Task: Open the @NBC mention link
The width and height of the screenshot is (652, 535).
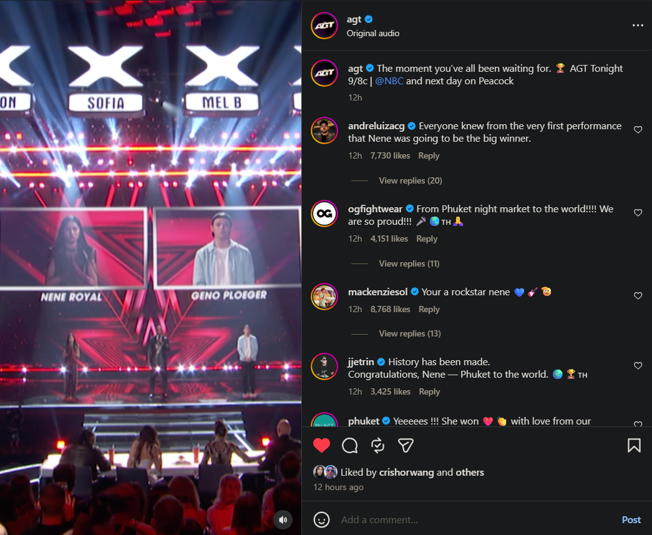Action: coord(389,81)
